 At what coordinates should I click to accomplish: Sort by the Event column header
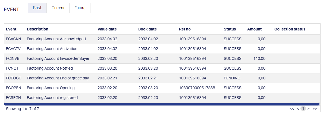[11, 29]
